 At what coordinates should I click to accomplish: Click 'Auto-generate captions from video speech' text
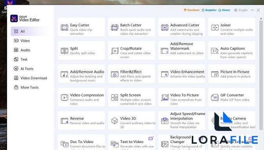tap(236, 55)
